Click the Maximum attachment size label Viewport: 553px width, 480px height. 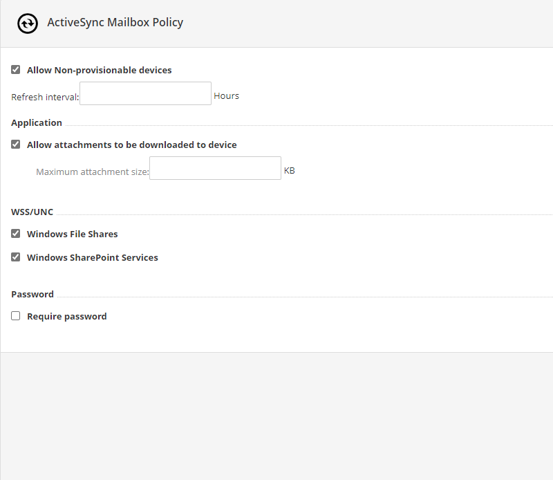(x=93, y=172)
